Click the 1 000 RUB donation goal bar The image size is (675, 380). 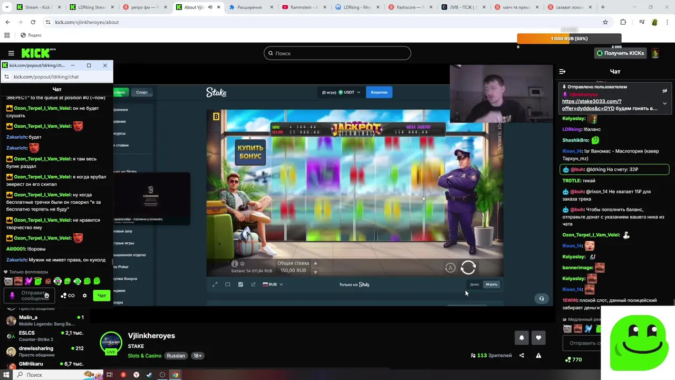tap(569, 39)
